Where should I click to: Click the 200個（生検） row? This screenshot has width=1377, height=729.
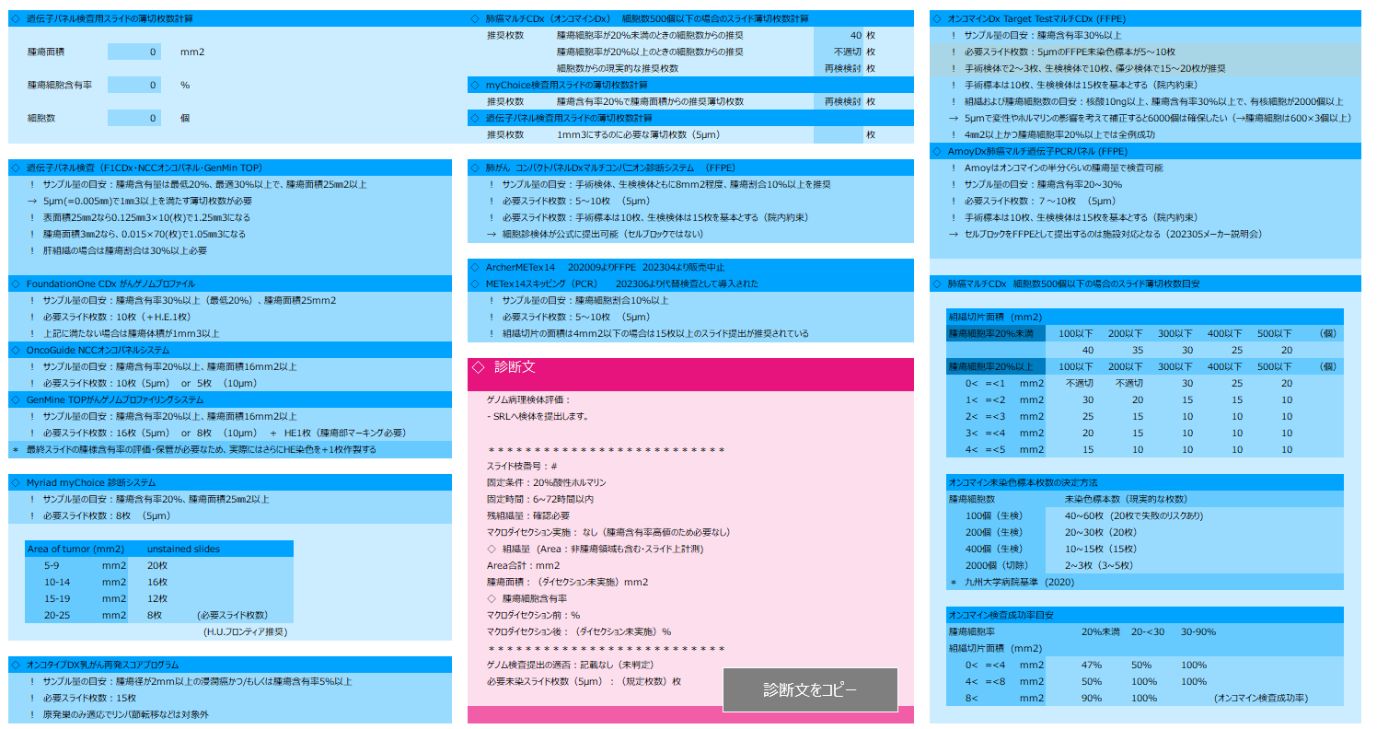pos(1145,532)
